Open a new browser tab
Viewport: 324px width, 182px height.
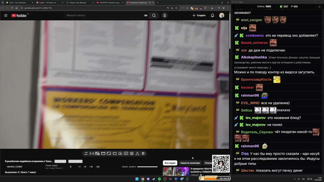[x=157, y=3]
